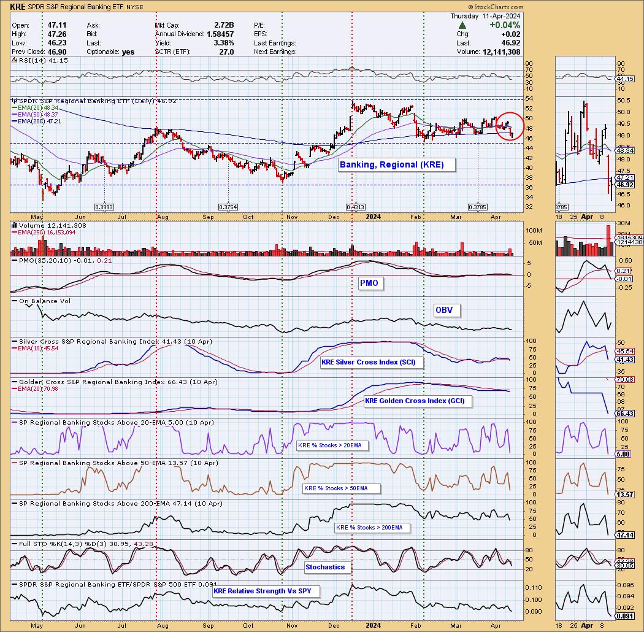
Task: Click the Mkt Cap 2.72B value
Action: point(224,26)
